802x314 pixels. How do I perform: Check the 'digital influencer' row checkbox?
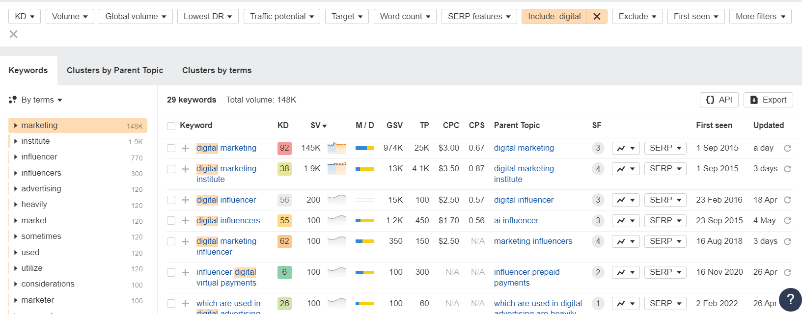171,200
